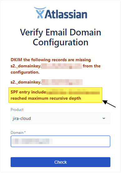Click the 'Product' field label
This screenshot has height=173, width=121.
[x=17, y=110]
